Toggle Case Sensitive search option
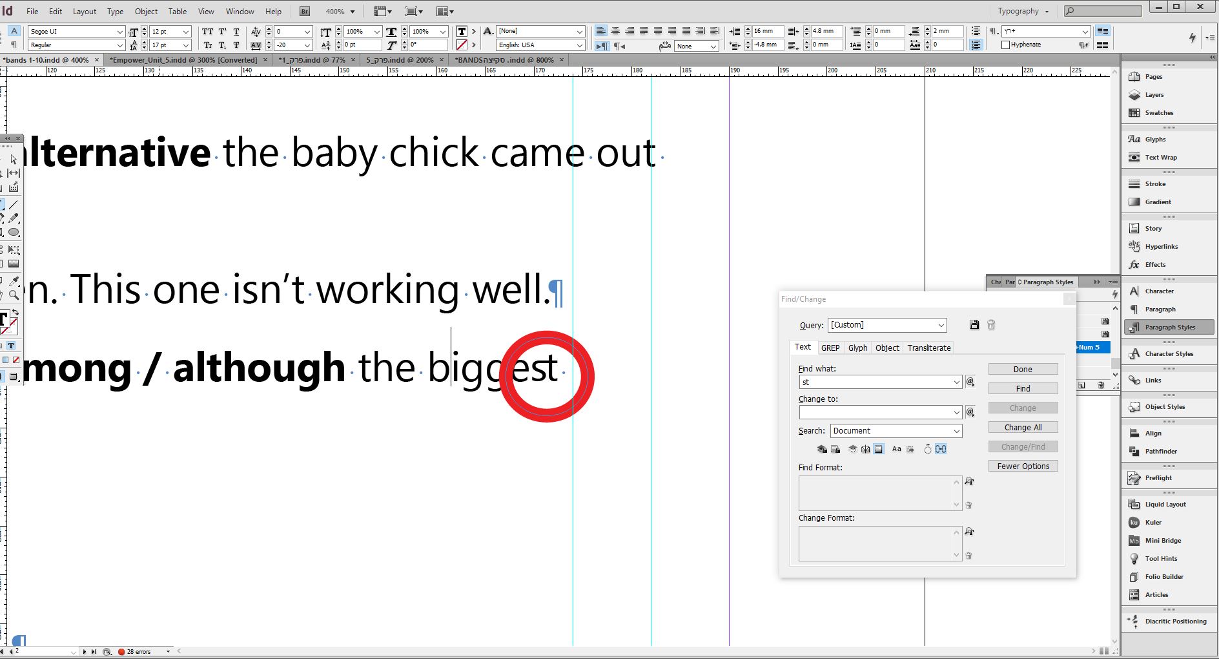This screenshot has height=659, width=1219. pyautogui.click(x=896, y=449)
